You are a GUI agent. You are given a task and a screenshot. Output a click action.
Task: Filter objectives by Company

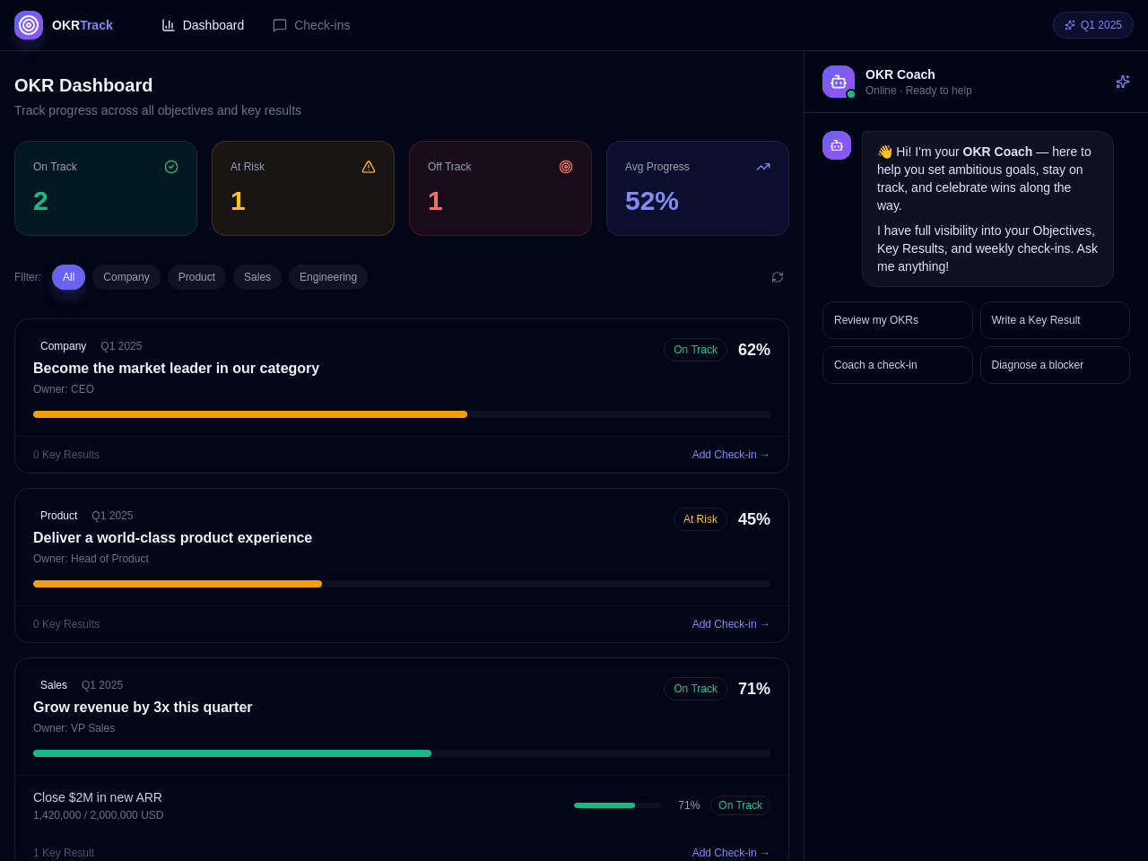(126, 277)
